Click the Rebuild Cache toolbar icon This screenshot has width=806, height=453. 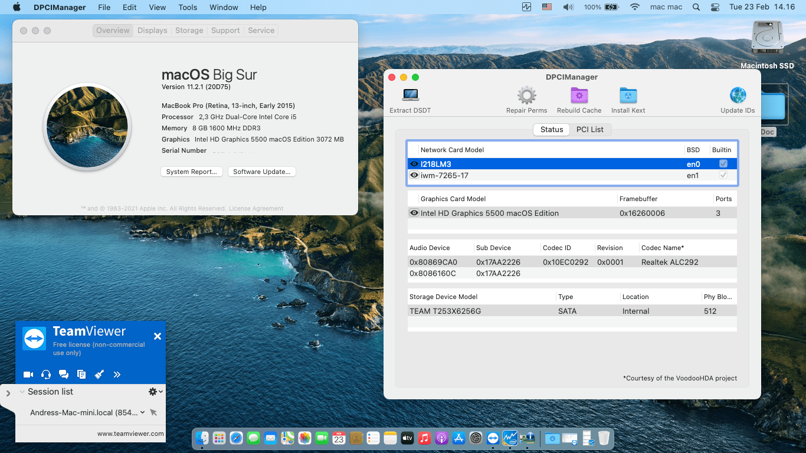click(579, 95)
